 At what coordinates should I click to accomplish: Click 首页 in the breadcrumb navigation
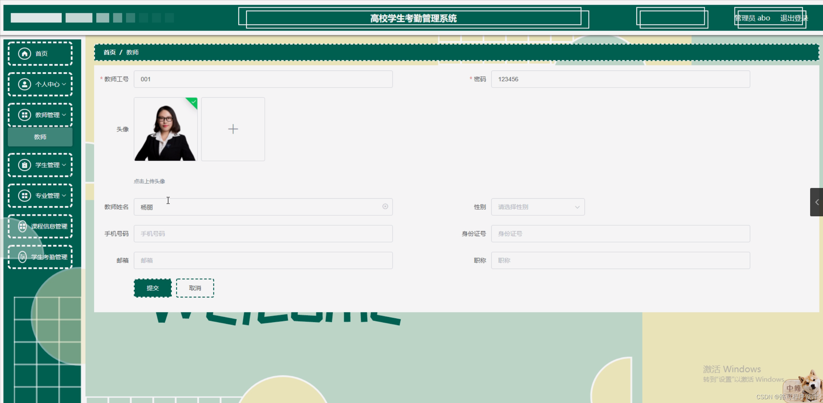[109, 52]
